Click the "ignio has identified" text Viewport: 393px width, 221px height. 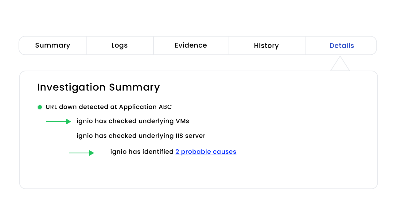142,152
